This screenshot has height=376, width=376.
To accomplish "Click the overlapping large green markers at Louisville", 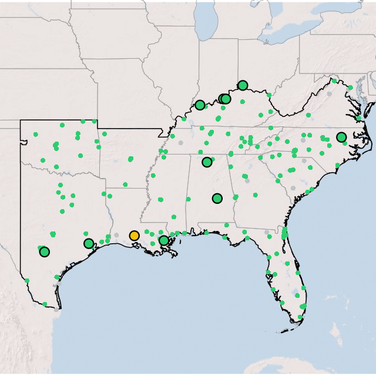I will pyautogui.click(x=224, y=99).
